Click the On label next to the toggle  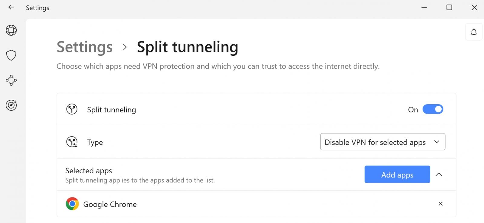point(413,109)
